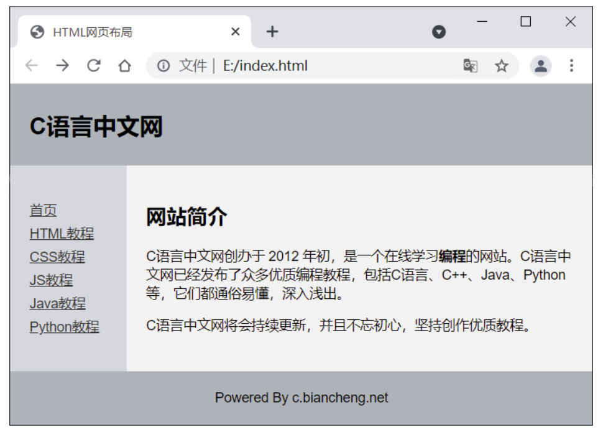The height and width of the screenshot is (430, 598).
Task: Reload the page with refresh icon
Action: click(94, 66)
